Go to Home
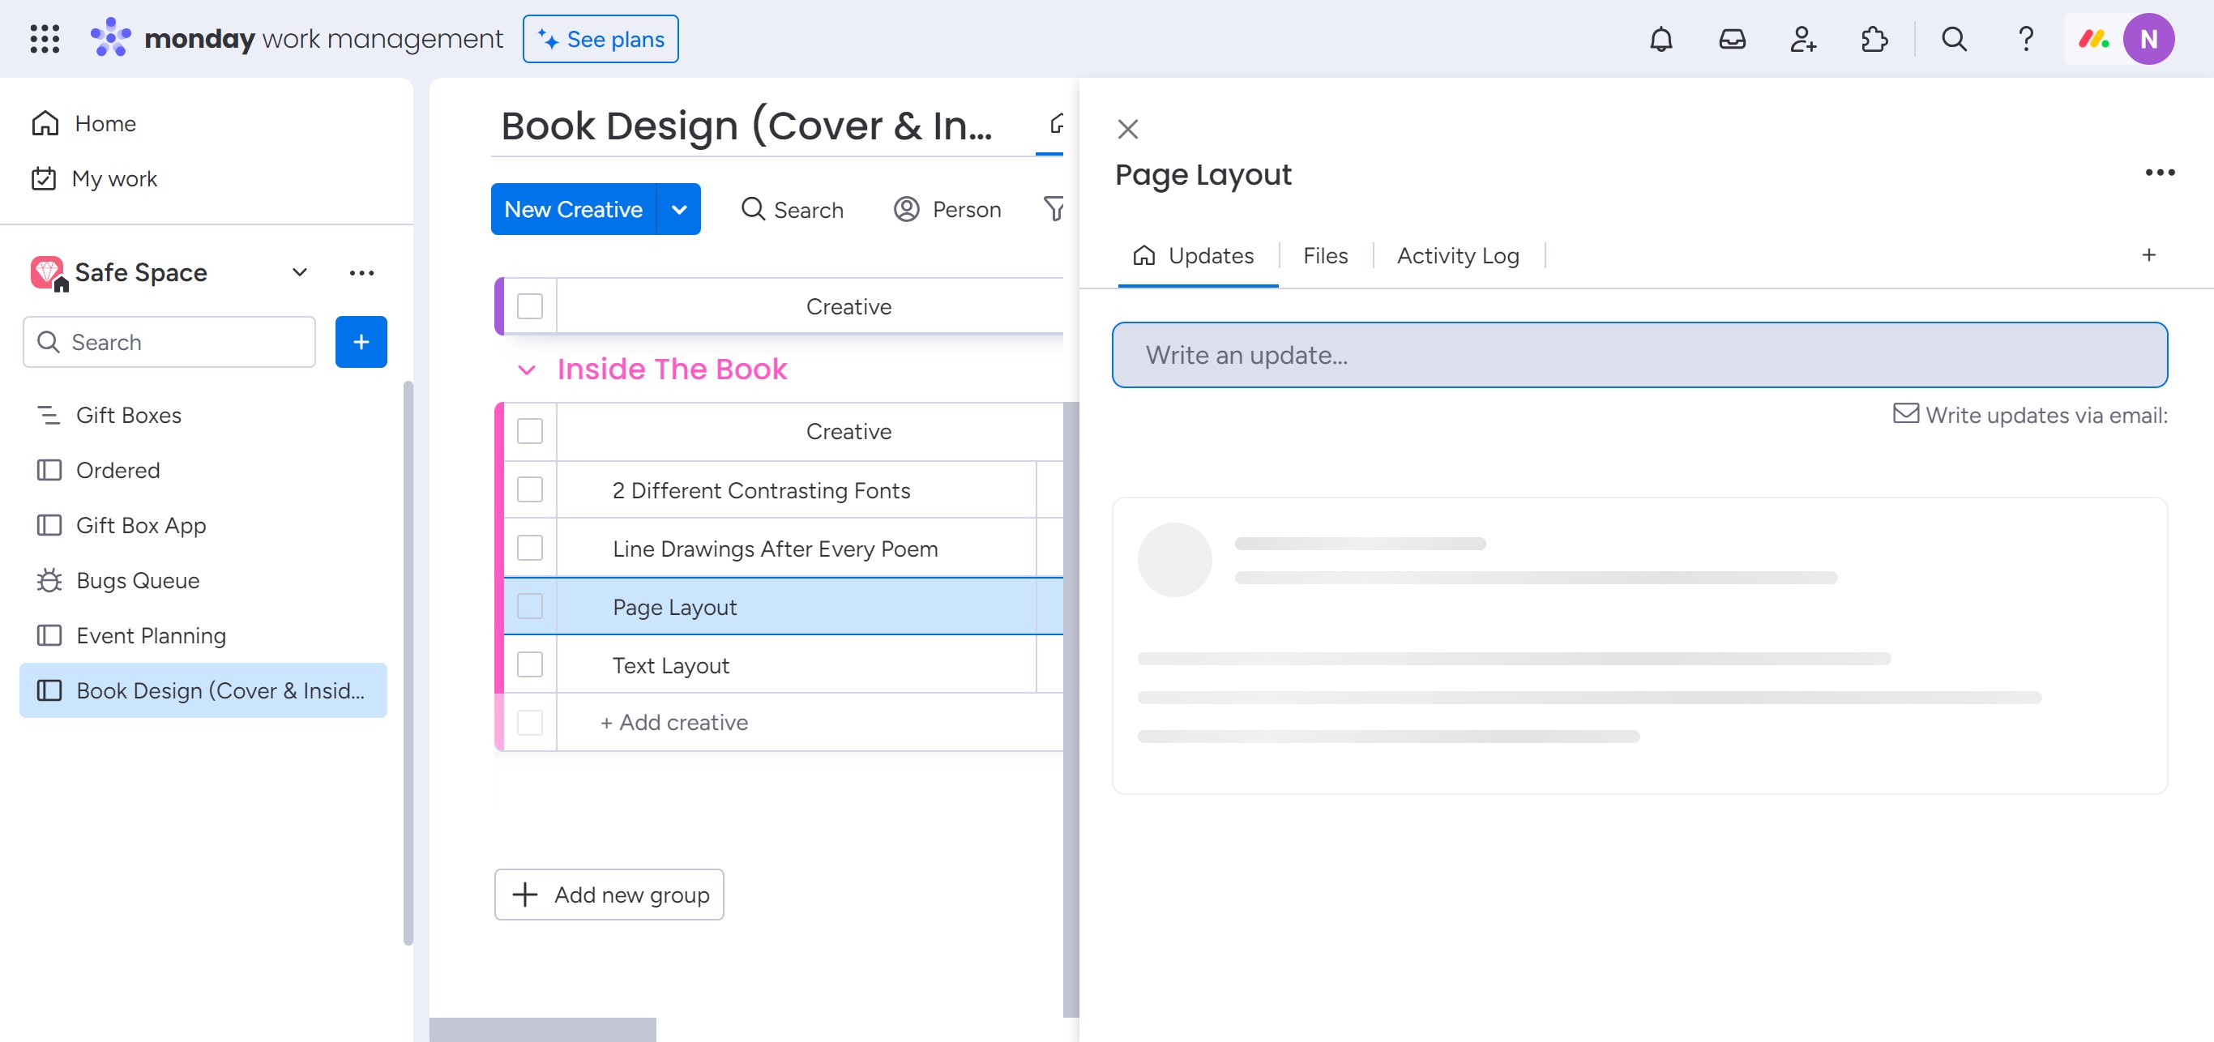This screenshot has height=1042, width=2214. (83, 124)
